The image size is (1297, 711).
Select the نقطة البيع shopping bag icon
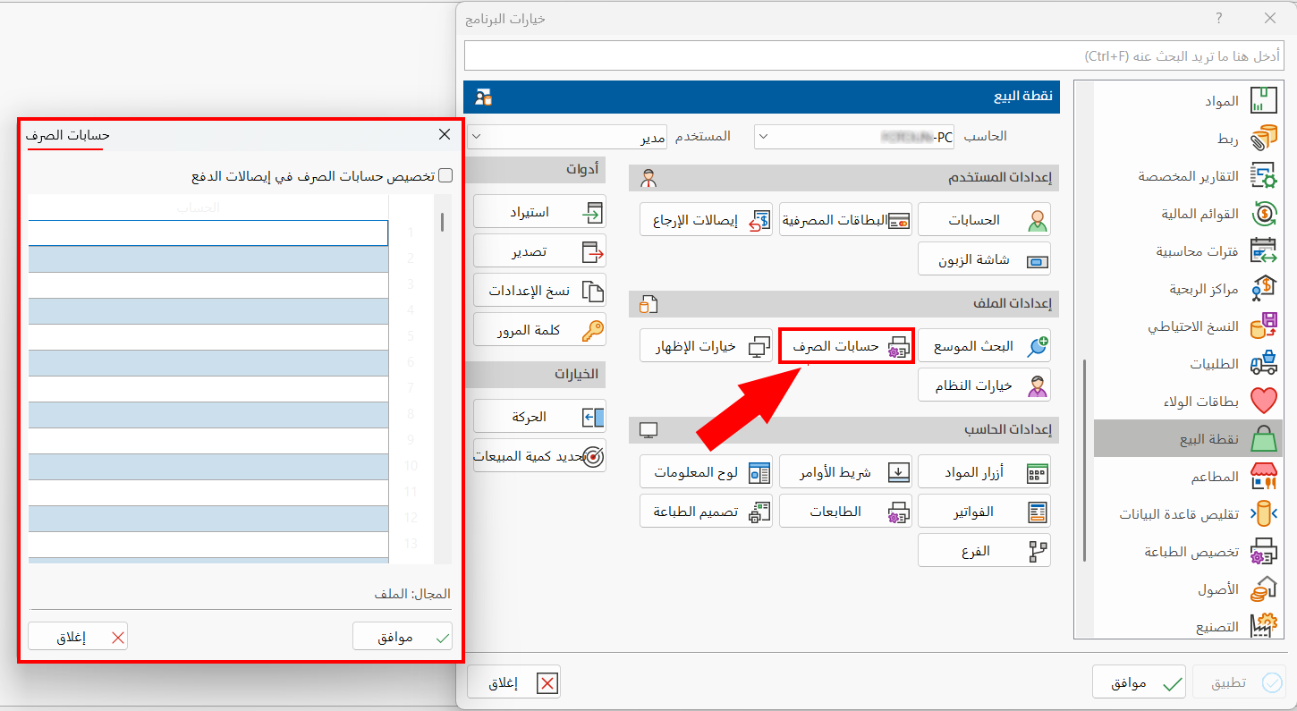(1264, 437)
